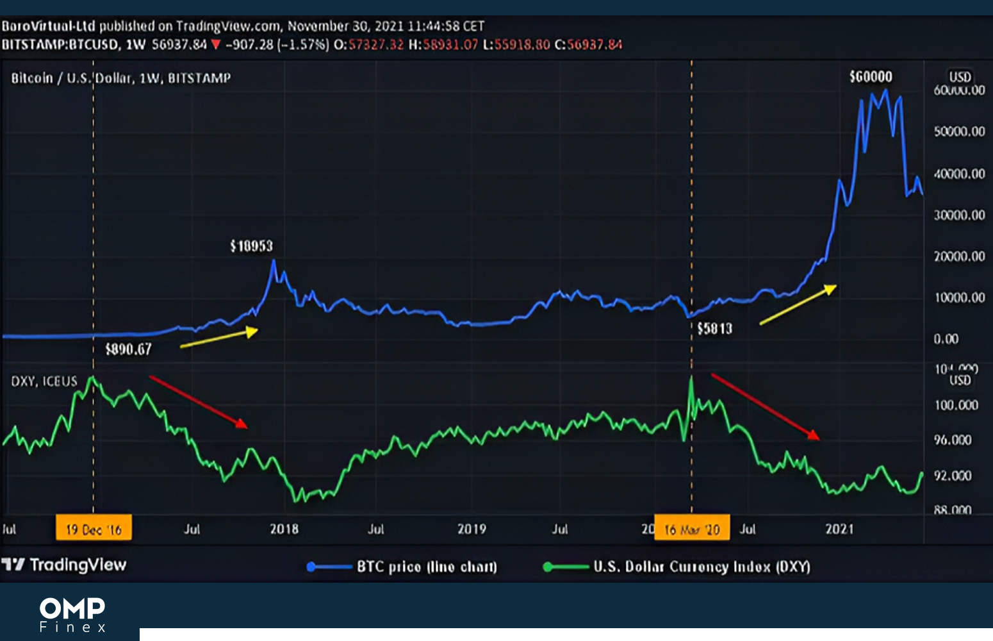Click the $5813 price label
The width and height of the screenshot is (993, 641).
pos(715,329)
